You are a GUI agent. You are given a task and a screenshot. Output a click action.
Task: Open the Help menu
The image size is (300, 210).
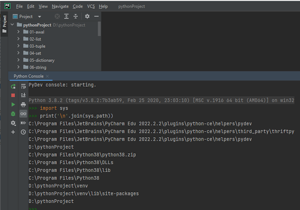tap(103, 6)
